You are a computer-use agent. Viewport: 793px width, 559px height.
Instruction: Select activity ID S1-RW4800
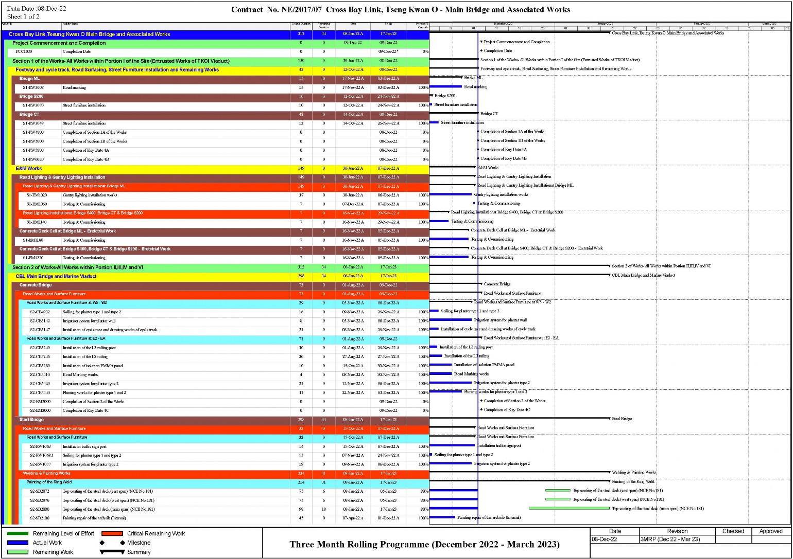point(33,132)
